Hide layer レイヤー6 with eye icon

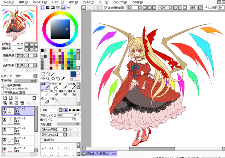point(4,139)
